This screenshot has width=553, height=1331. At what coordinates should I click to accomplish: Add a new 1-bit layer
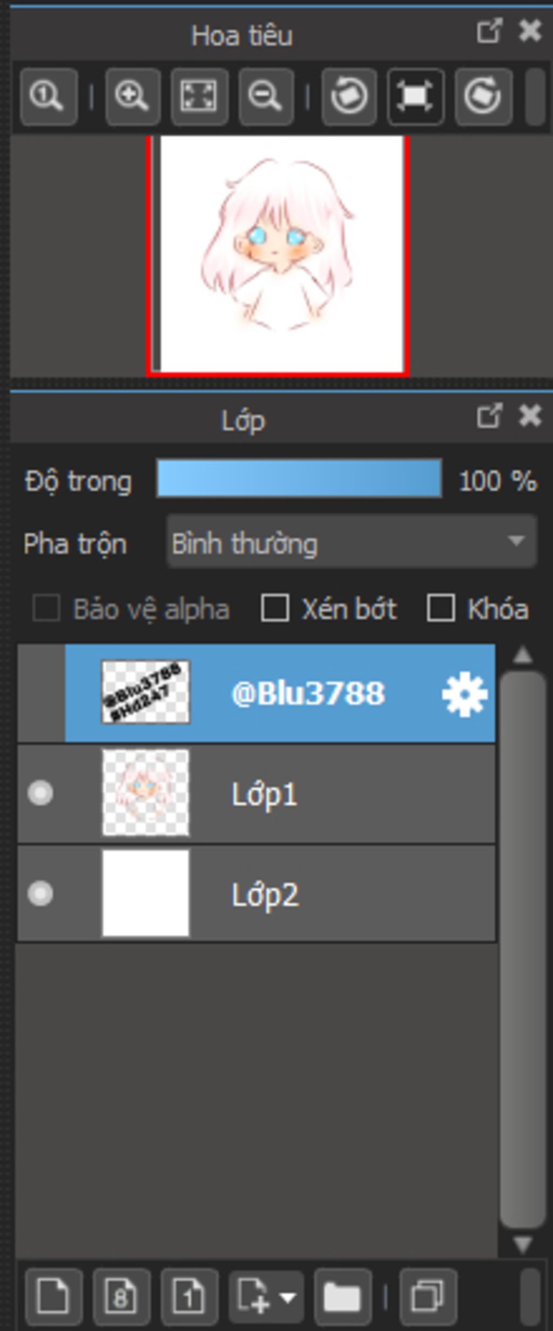pos(189,1296)
